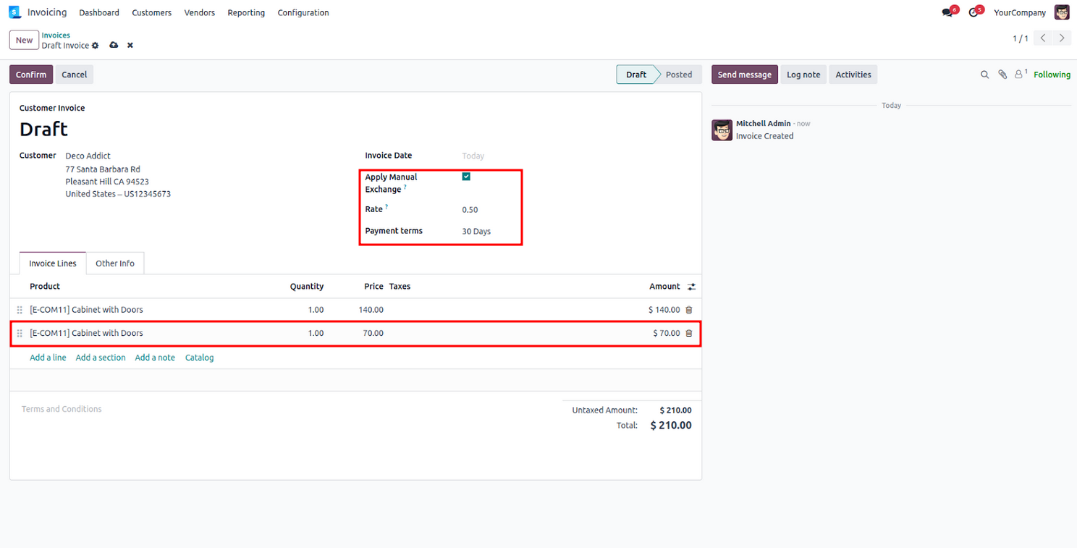Open the column settings adjust icon
Screen dimensions: 1077x548
[x=691, y=287]
